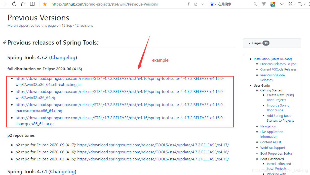This screenshot has width=310, height=175.
Task: Click 'full distribution on Eclipse 2020-06 (4.16)' text
Action: pos(45,69)
